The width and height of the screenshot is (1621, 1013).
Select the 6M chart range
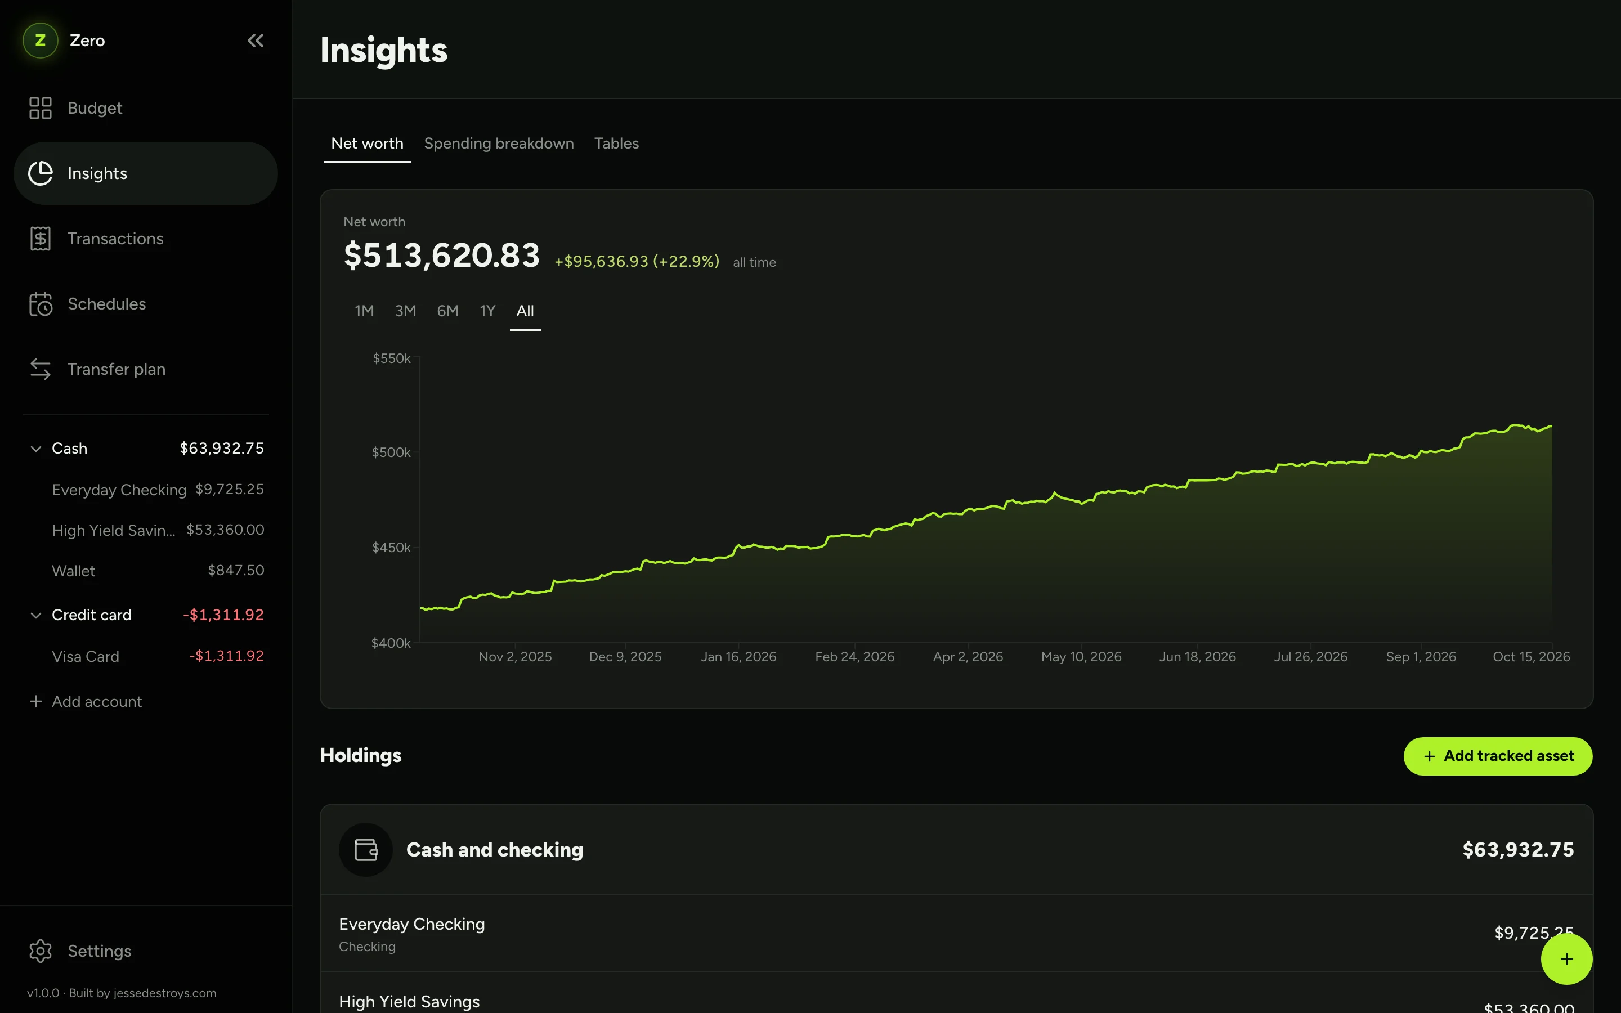pyautogui.click(x=447, y=311)
